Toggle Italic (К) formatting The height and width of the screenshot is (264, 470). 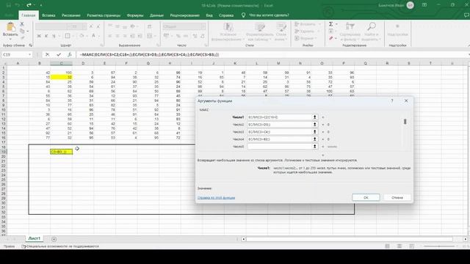[x=46, y=36]
